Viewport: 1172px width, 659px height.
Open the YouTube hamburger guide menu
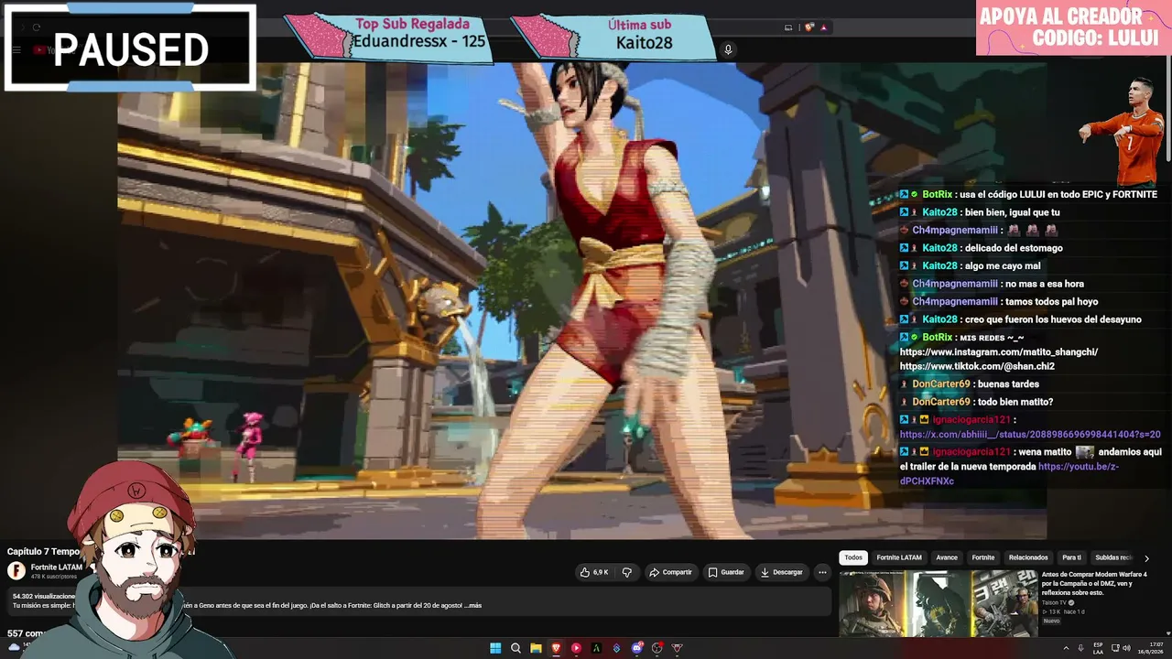pos(16,49)
